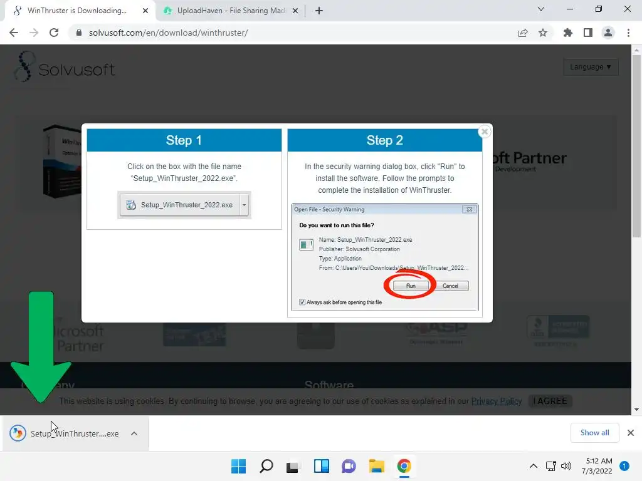Close the WinThruster tab
Screen dimensions: 642x481
(145, 11)
